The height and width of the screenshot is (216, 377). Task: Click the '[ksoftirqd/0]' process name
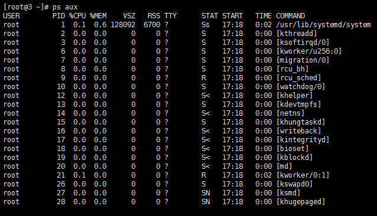[x=303, y=42]
